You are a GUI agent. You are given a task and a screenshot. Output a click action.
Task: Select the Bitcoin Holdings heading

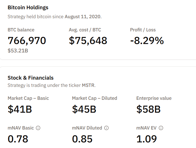point(28,8)
